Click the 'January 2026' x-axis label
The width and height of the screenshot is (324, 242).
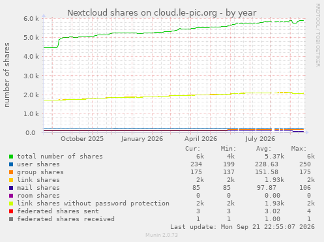tap(142, 139)
